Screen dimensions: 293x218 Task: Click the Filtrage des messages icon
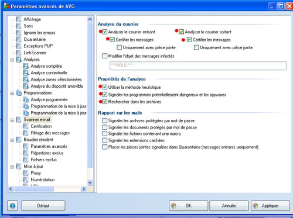point(26,133)
